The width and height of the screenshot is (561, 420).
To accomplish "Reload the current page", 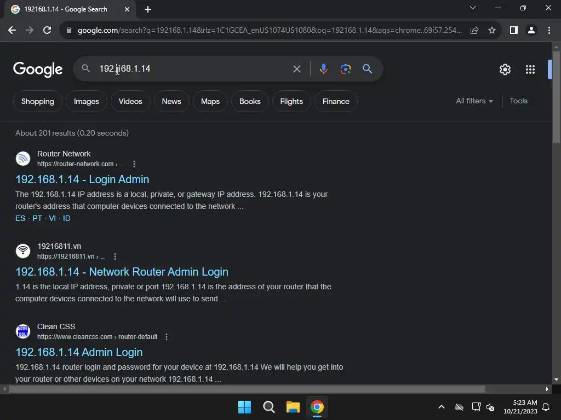I will (x=47, y=31).
